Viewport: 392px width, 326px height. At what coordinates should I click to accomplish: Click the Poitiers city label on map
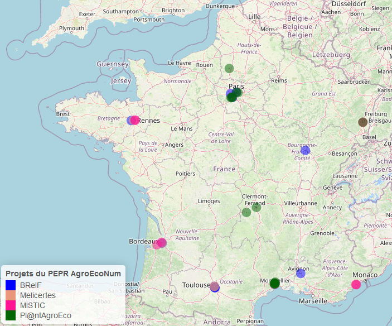(x=186, y=174)
